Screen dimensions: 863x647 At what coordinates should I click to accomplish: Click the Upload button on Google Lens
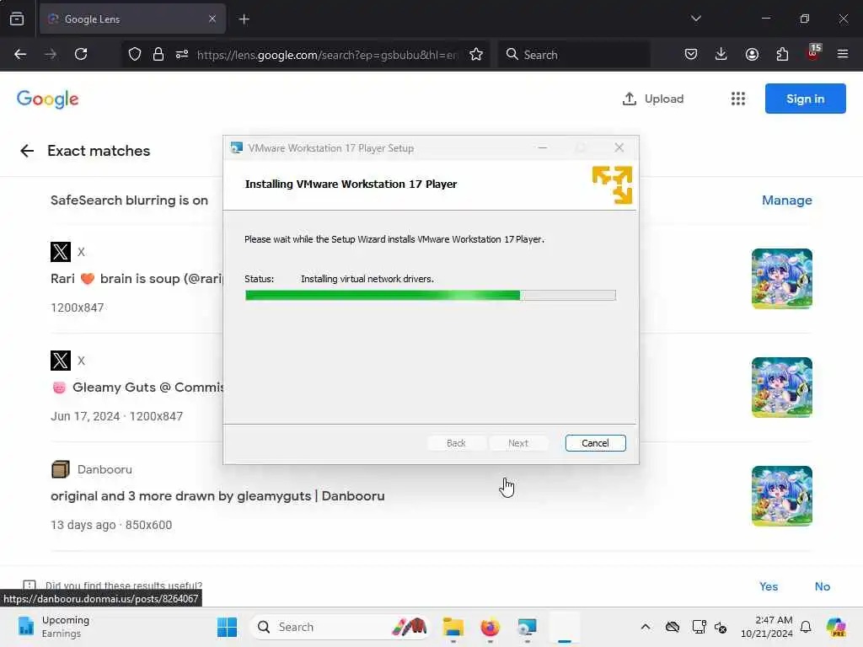tap(653, 99)
